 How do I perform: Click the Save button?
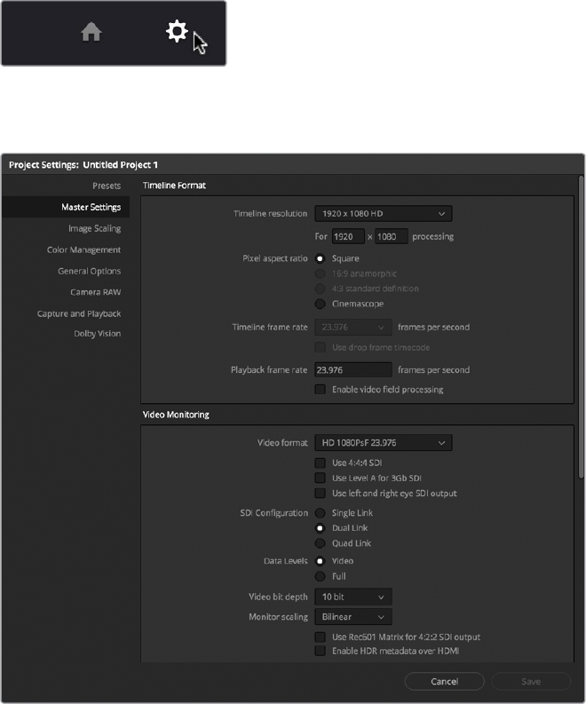pos(531,682)
